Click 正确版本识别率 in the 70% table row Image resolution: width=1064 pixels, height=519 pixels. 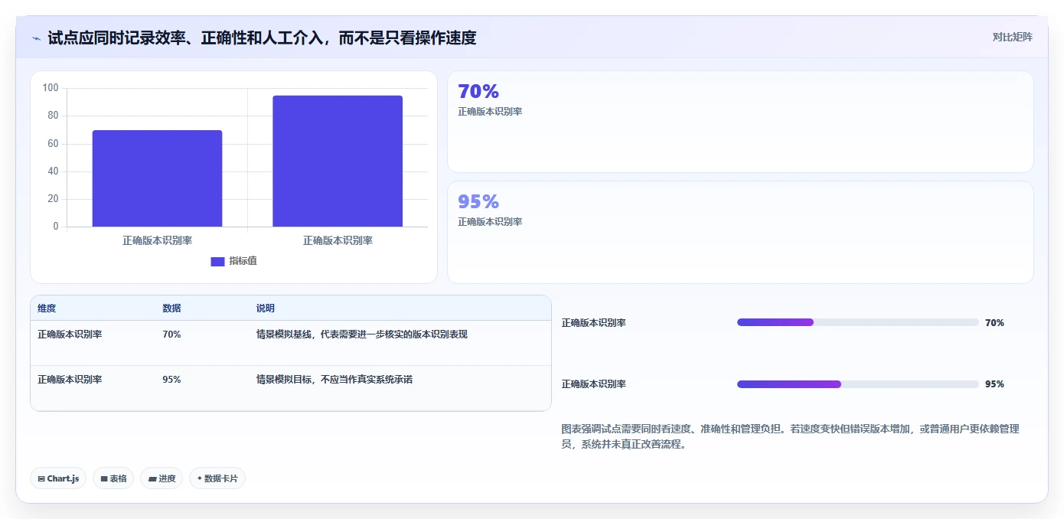coord(70,335)
